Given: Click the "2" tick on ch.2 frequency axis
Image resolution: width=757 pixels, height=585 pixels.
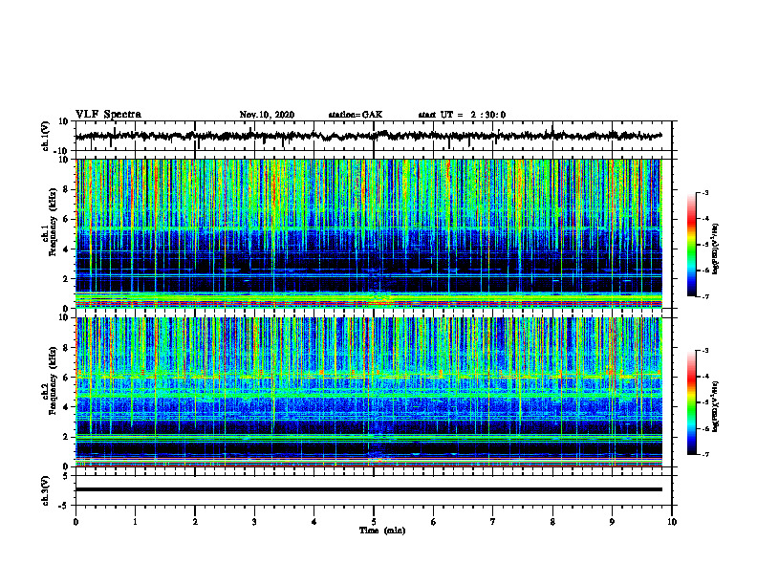Looking at the screenshot, I should click(66, 437).
